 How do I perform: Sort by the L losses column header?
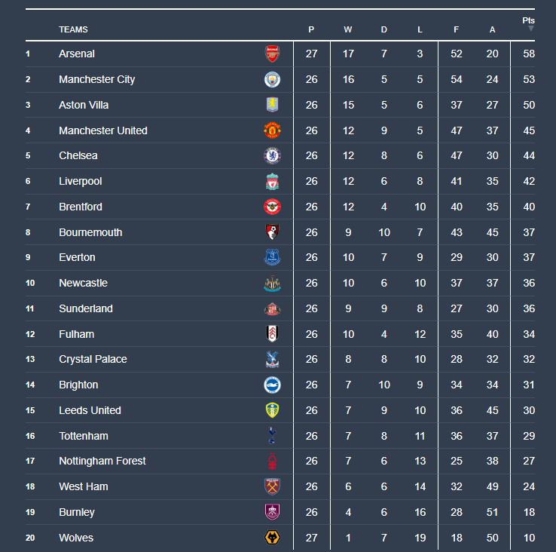(x=420, y=29)
